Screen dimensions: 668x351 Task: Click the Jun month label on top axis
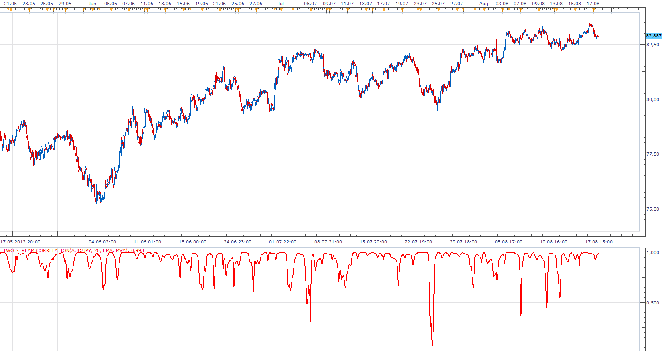[x=93, y=4]
